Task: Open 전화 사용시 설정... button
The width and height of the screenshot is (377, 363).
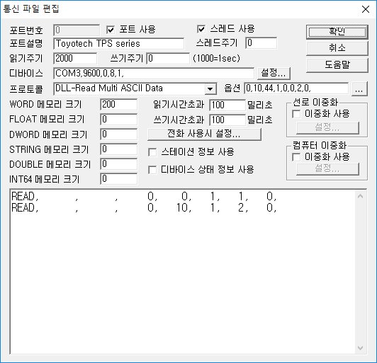Action: click(x=204, y=134)
